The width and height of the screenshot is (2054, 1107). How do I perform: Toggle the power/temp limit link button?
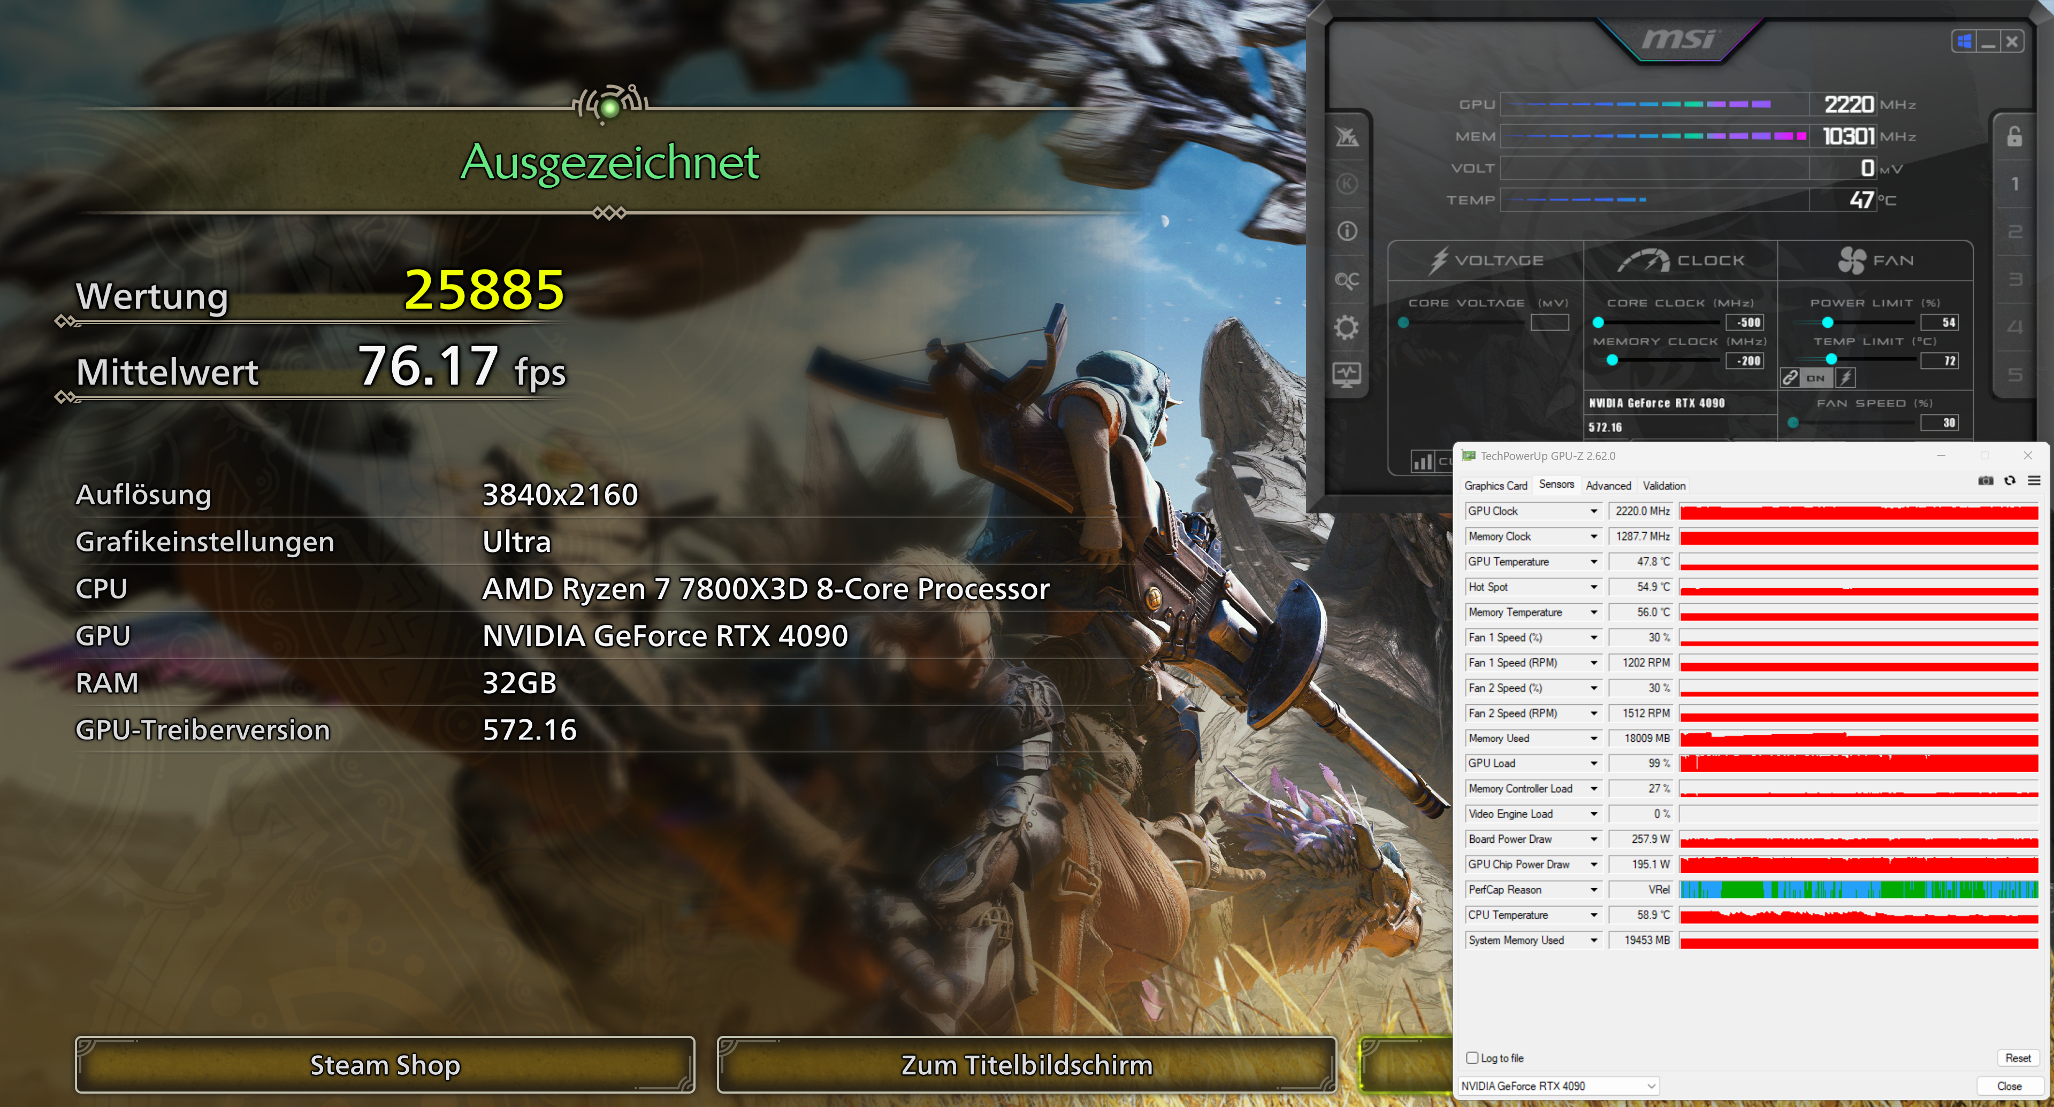click(x=1790, y=378)
